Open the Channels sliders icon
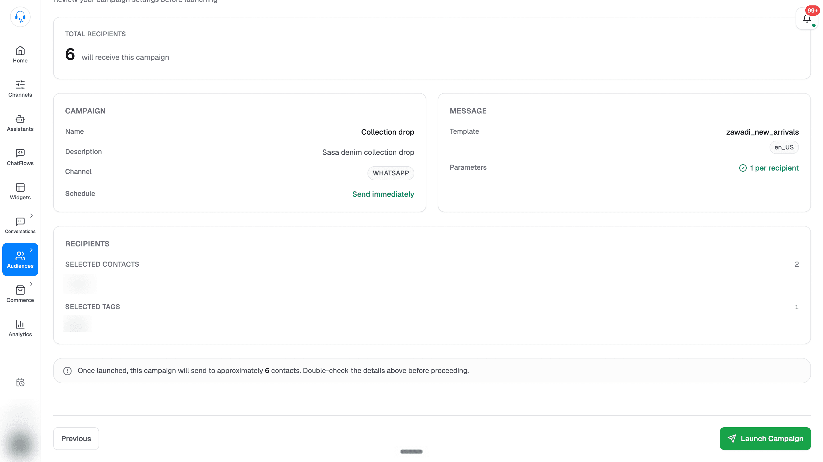Screen dimensions: 823x462 [20, 84]
